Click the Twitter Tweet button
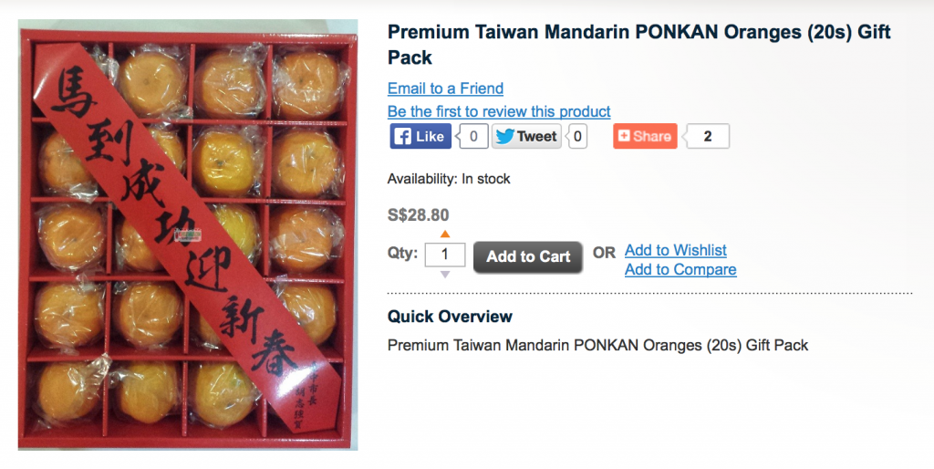934x469 pixels. coord(526,136)
